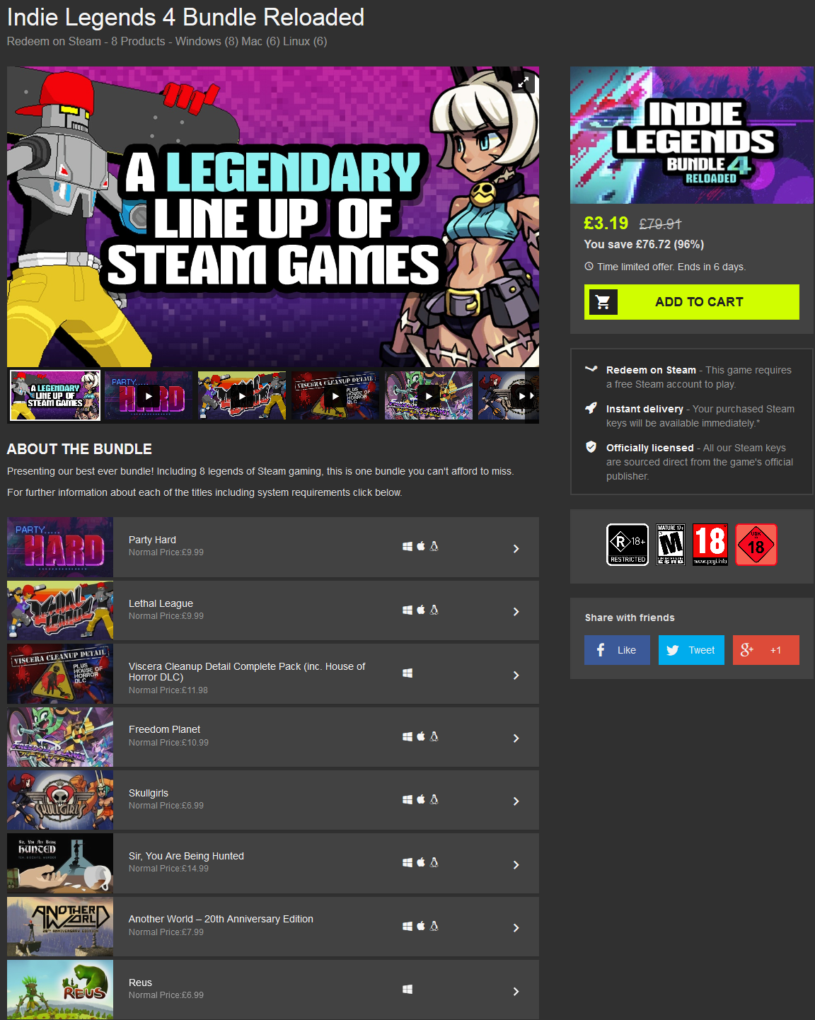Image resolution: width=815 pixels, height=1020 pixels.
Task: Open the Reus row chevron arrow
Action: (x=516, y=992)
